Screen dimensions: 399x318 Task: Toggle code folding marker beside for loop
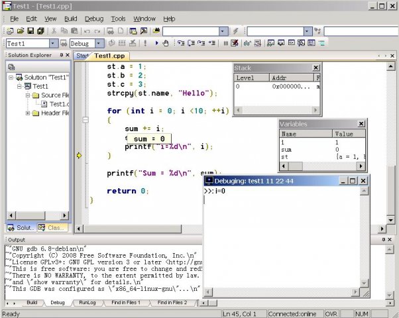click(x=85, y=120)
